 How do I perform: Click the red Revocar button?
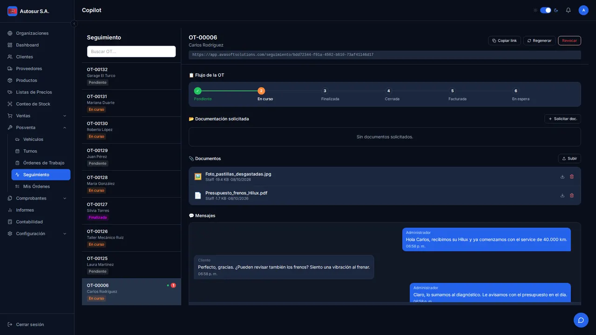(569, 40)
